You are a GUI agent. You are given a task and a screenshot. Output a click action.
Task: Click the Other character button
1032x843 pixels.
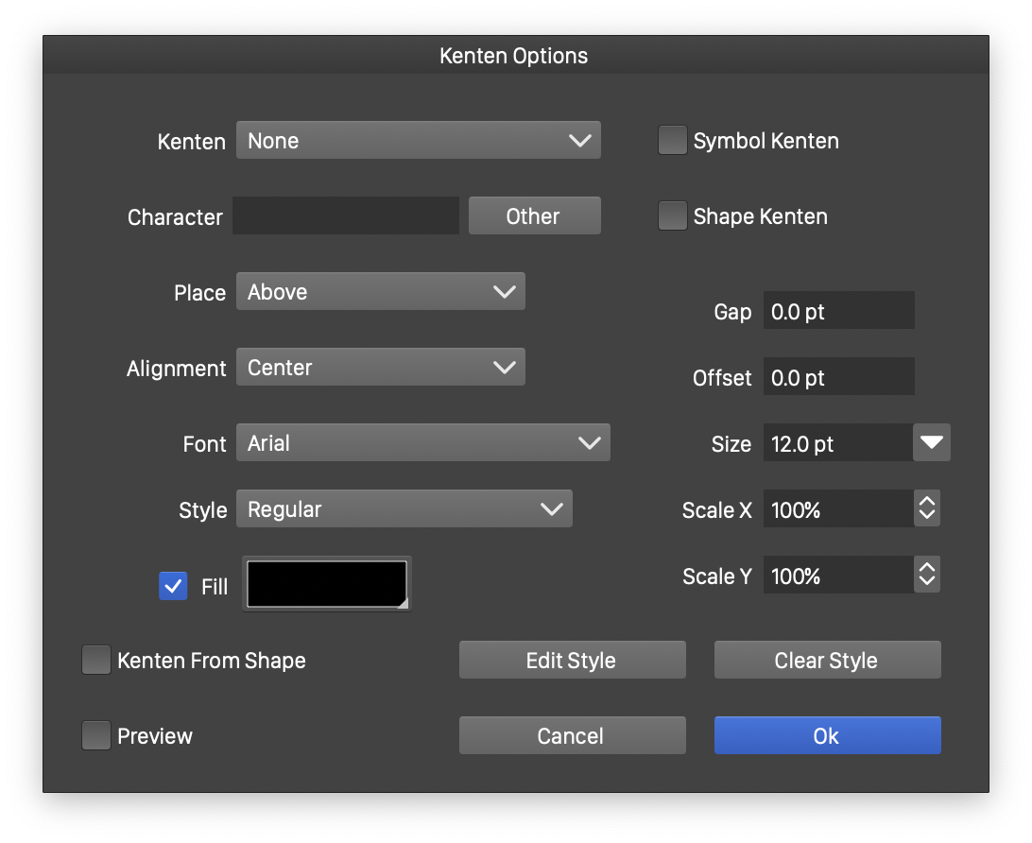(534, 216)
